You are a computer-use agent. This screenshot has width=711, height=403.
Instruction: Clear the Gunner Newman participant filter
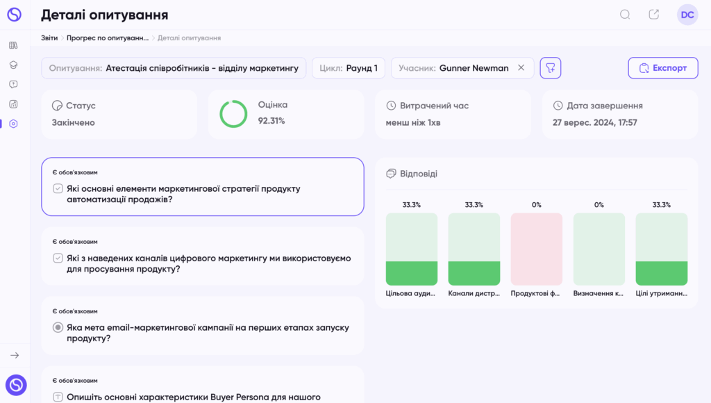click(x=521, y=67)
